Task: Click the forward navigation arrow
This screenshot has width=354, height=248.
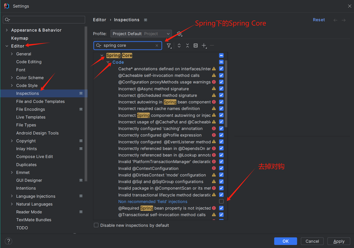Action: [344, 20]
